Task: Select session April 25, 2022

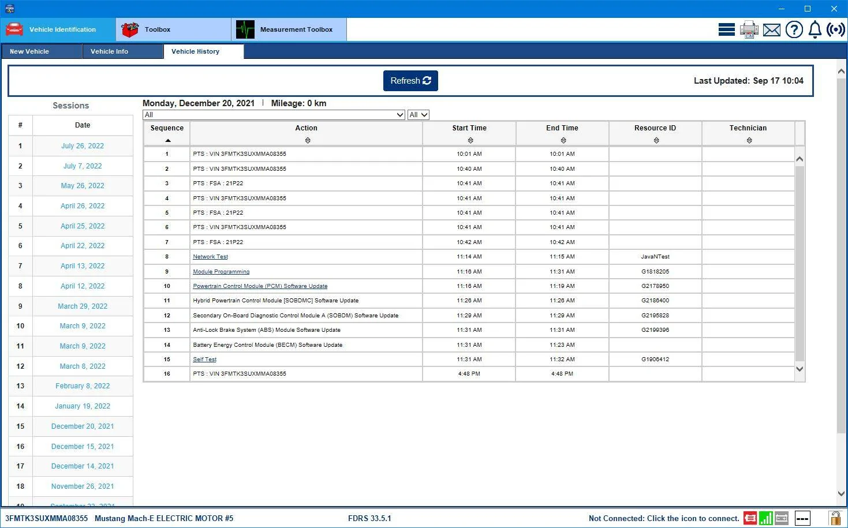Action: [x=83, y=226]
